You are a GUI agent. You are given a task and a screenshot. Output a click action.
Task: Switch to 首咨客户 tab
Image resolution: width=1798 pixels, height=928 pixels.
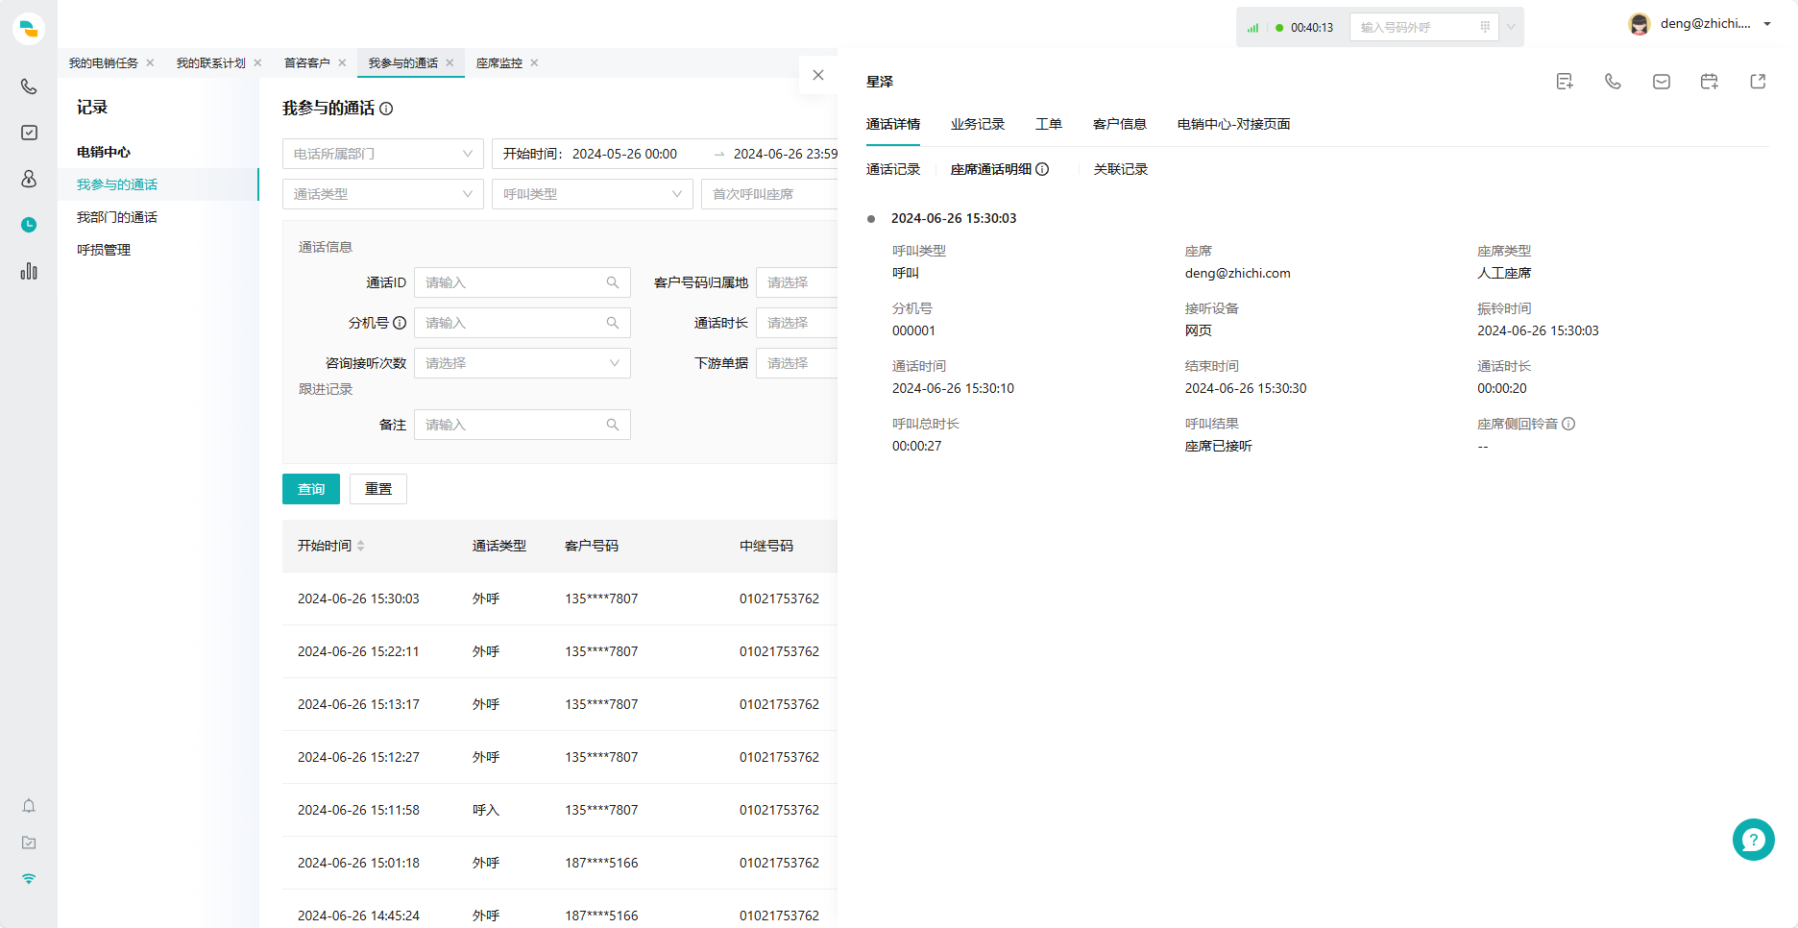click(306, 62)
